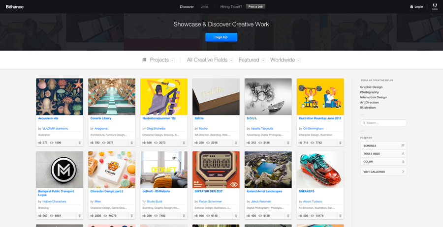Select Photography creative field
The height and width of the screenshot is (227, 443).
[369, 92]
